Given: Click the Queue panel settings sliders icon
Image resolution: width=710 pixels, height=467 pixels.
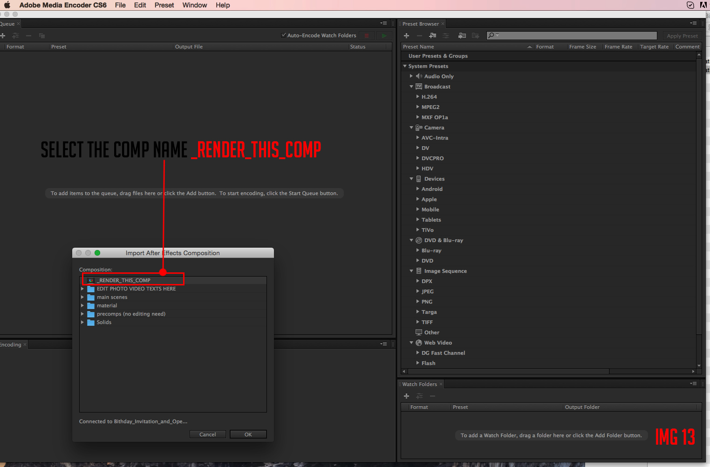Looking at the screenshot, I should click(x=16, y=36).
